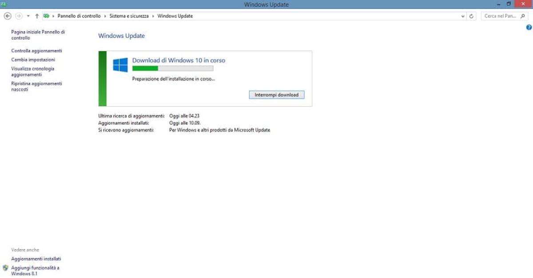Navigate to Sistema e sicurezza breadcrumb
The image size is (533, 278).
coord(129,16)
